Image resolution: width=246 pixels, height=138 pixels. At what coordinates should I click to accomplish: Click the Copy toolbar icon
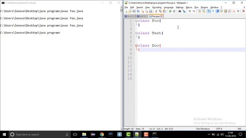(160, 11)
